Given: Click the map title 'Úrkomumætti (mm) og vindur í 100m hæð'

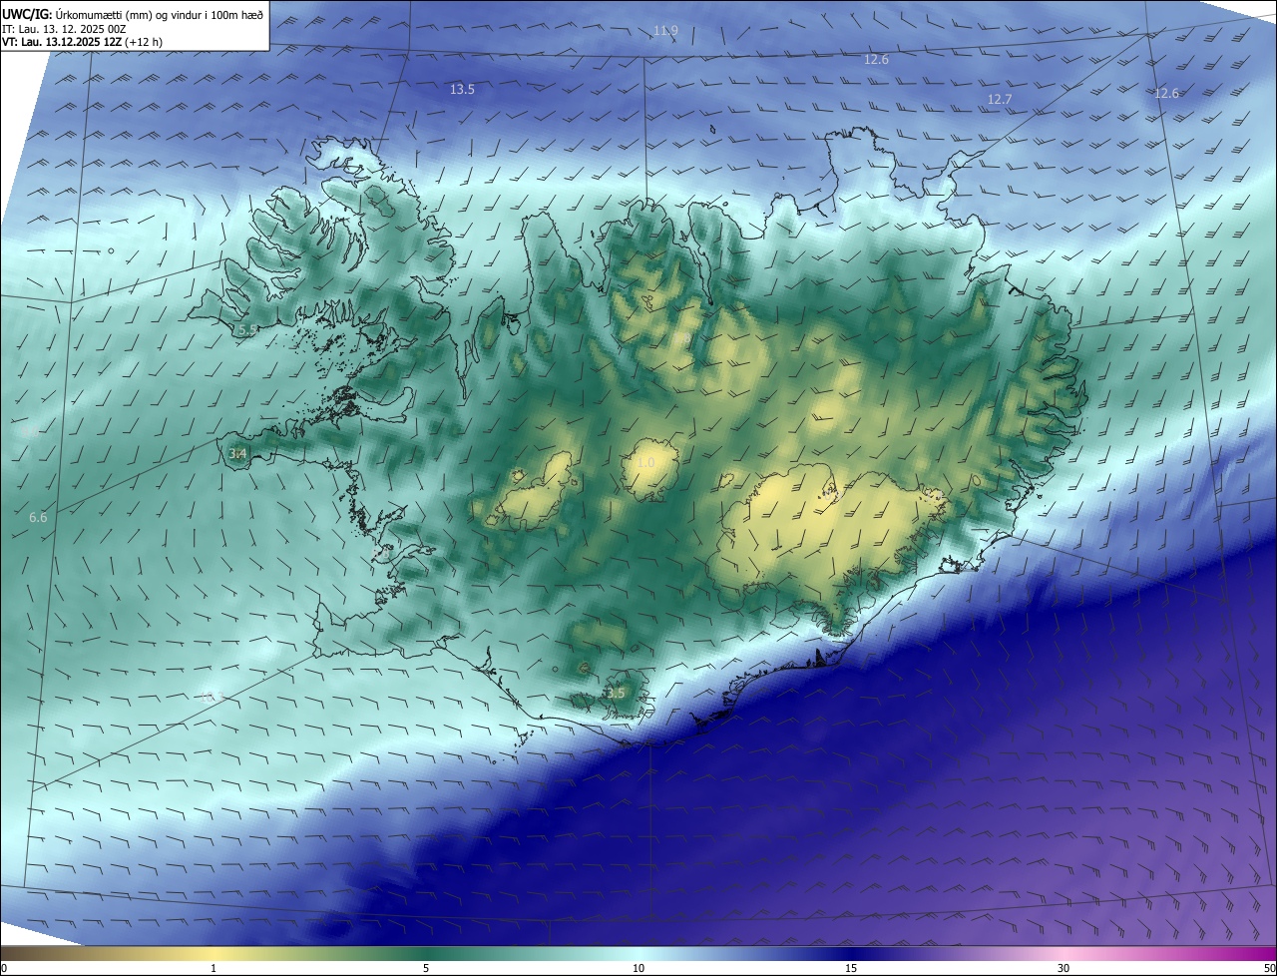Looking at the screenshot, I should point(159,14).
